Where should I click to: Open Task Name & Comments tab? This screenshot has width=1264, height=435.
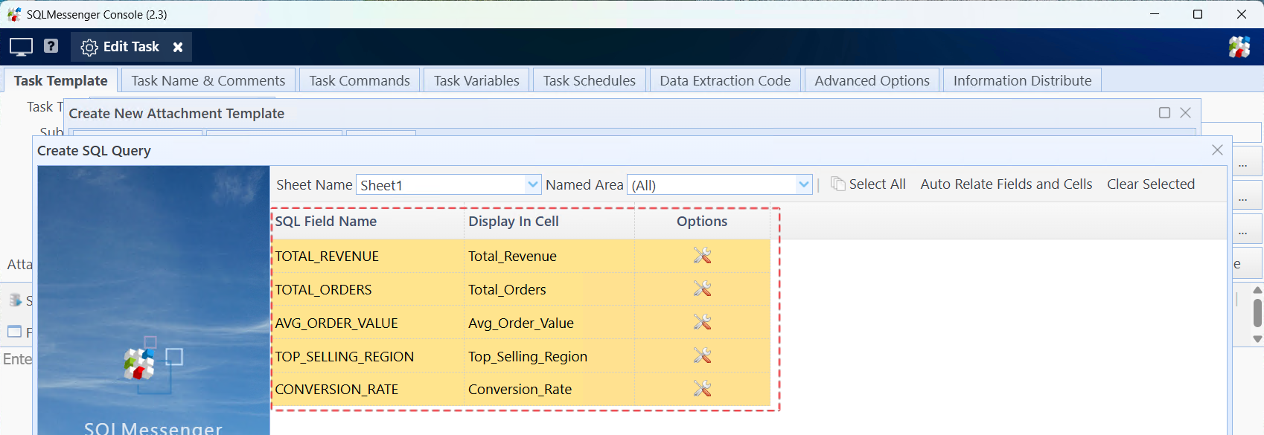(x=208, y=80)
